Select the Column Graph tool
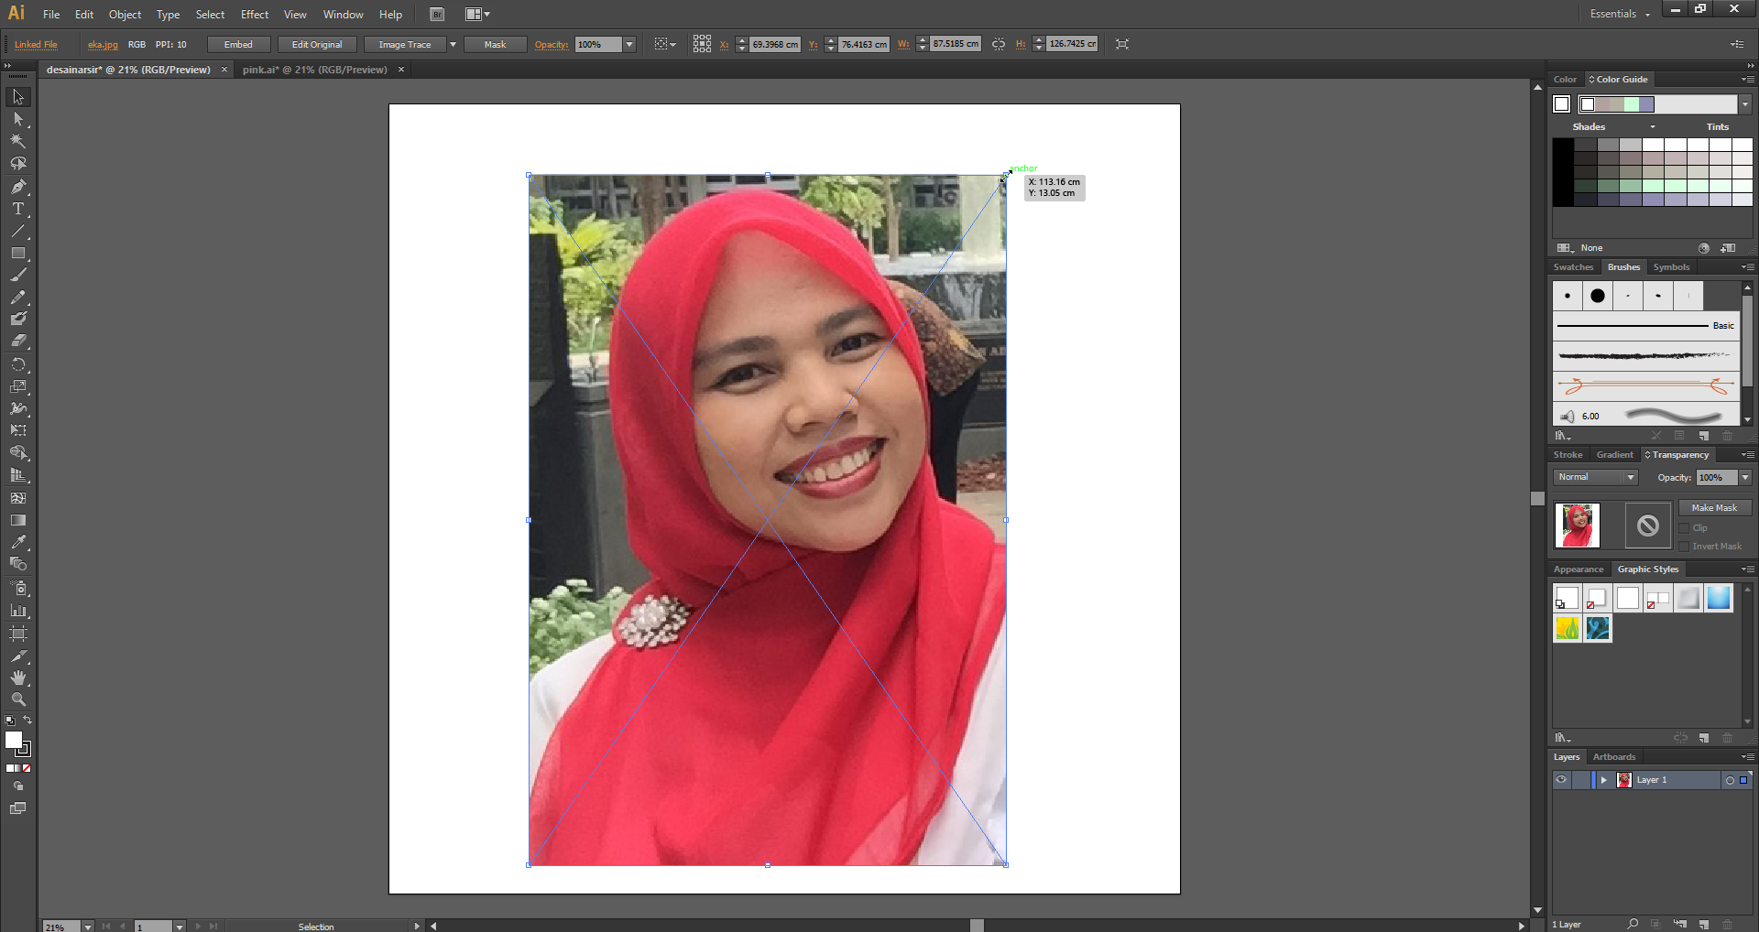This screenshot has width=1759, height=932. coord(18,610)
